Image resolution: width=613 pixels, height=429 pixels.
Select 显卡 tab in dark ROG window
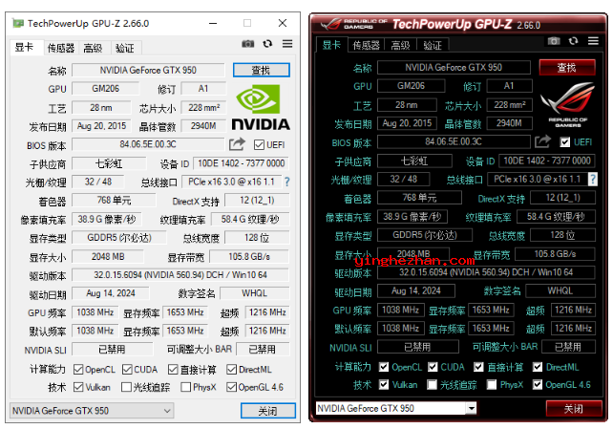(x=331, y=45)
